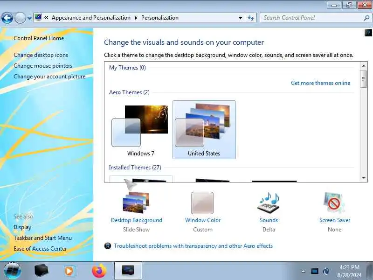The height and width of the screenshot is (280, 373).
Task: Open Change desktop icons
Action: (x=41, y=55)
